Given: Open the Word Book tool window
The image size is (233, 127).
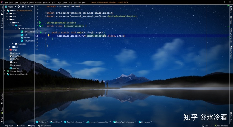Looking at the screenshot, I should tap(231, 117).
